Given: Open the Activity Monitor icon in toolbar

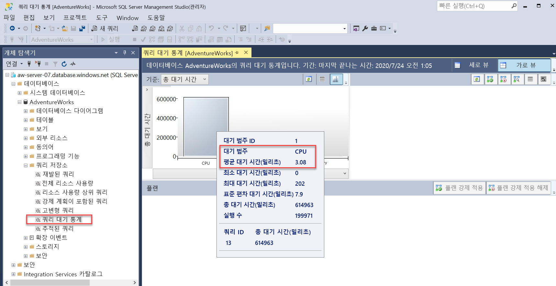Looking at the screenshot, I should pos(243,28).
